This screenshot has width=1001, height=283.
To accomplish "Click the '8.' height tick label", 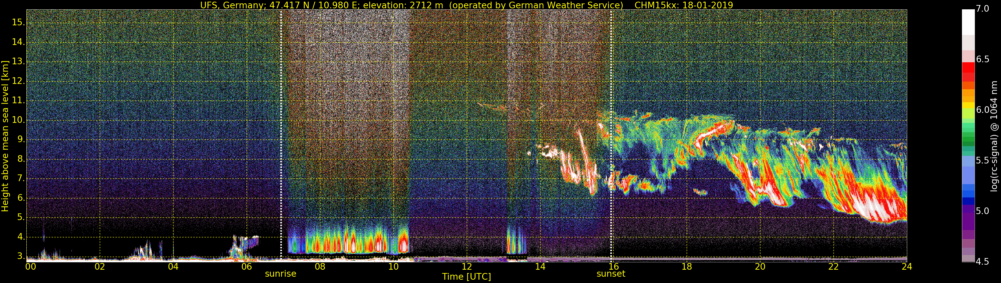I will 21,159.
